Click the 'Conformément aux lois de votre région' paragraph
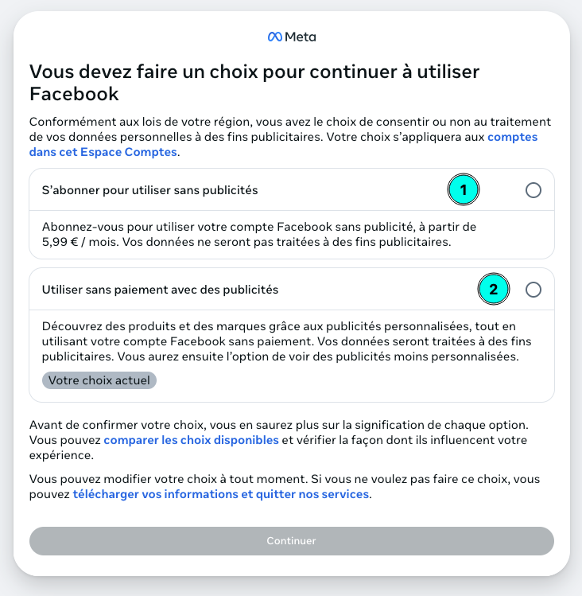The width and height of the screenshot is (582, 596). [x=239, y=122]
